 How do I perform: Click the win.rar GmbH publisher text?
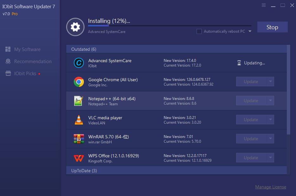click(x=100, y=142)
